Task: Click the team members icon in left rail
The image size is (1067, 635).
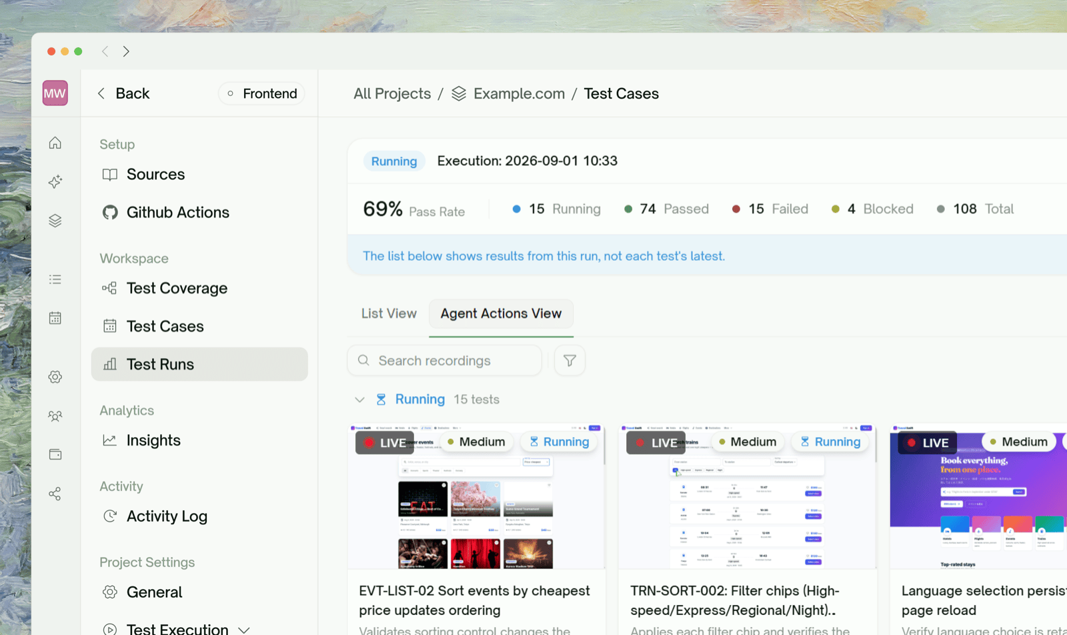Action: coord(55,416)
